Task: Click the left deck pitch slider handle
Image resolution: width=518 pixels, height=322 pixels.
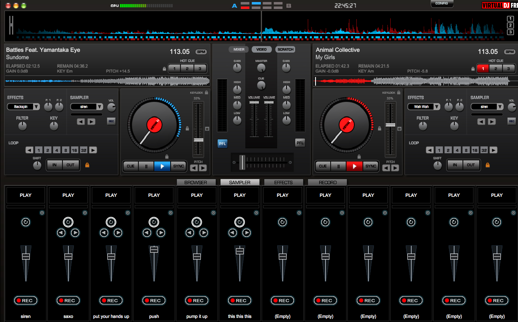Action: (x=198, y=140)
